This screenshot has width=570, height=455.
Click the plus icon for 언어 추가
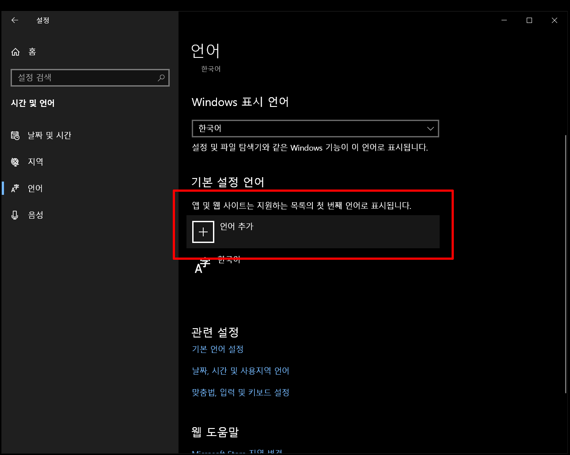tap(203, 232)
